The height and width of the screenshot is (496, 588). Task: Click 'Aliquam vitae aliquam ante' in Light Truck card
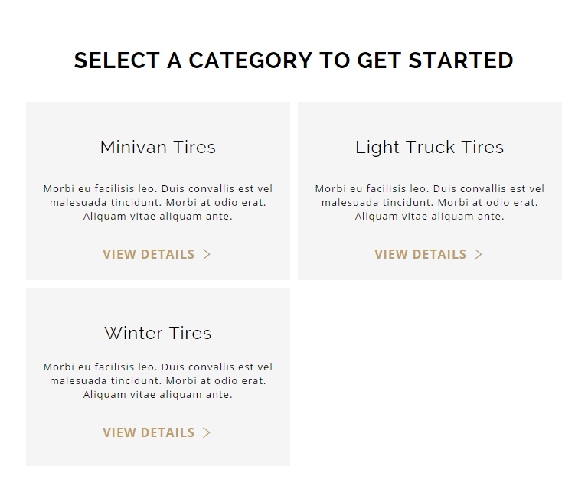pyautogui.click(x=428, y=217)
